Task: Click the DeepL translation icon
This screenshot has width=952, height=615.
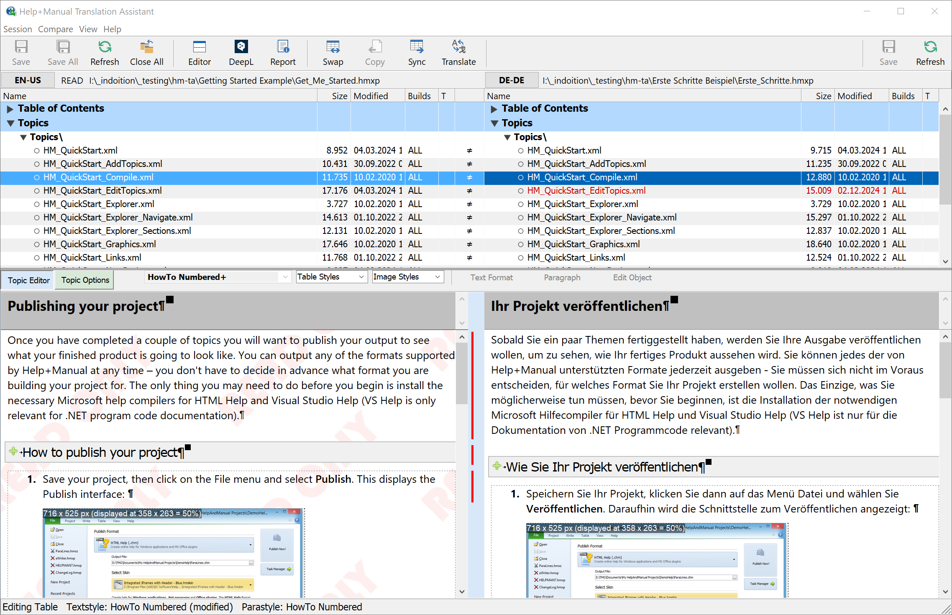Action: pyautogui.click(x=241, y=53)
